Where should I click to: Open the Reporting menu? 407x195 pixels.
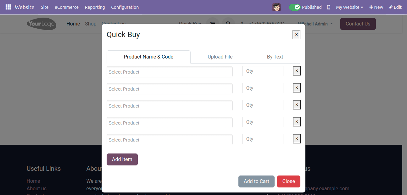[95, 7]
